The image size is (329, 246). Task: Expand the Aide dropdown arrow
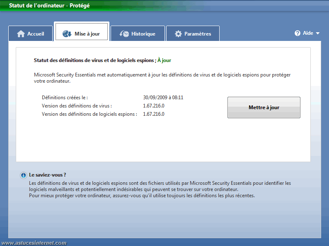[x=318, y=33]
